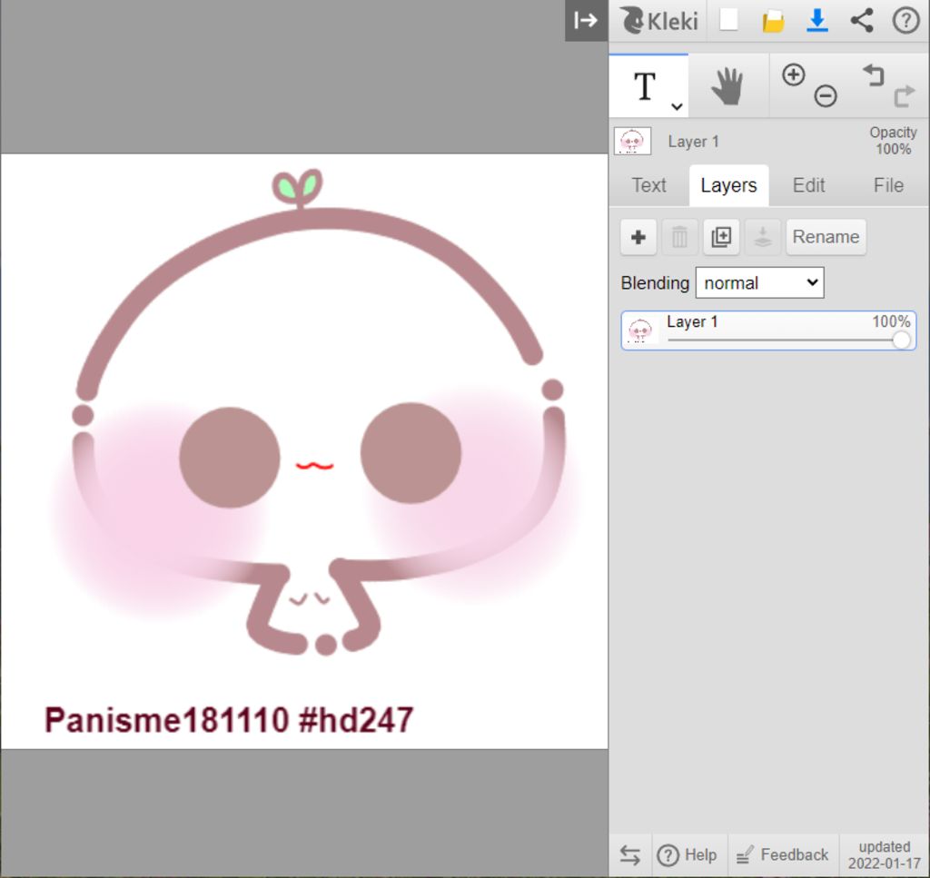Switch to the Layers tab

tap(729, 185)
